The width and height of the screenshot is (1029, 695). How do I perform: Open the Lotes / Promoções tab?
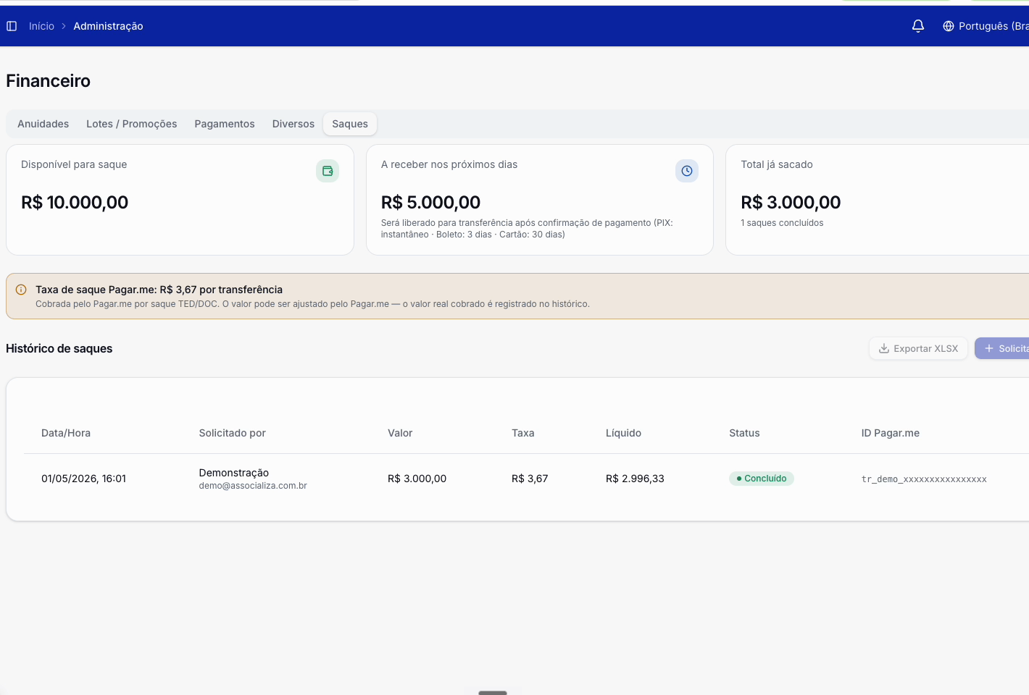click(x=132, y=124)
